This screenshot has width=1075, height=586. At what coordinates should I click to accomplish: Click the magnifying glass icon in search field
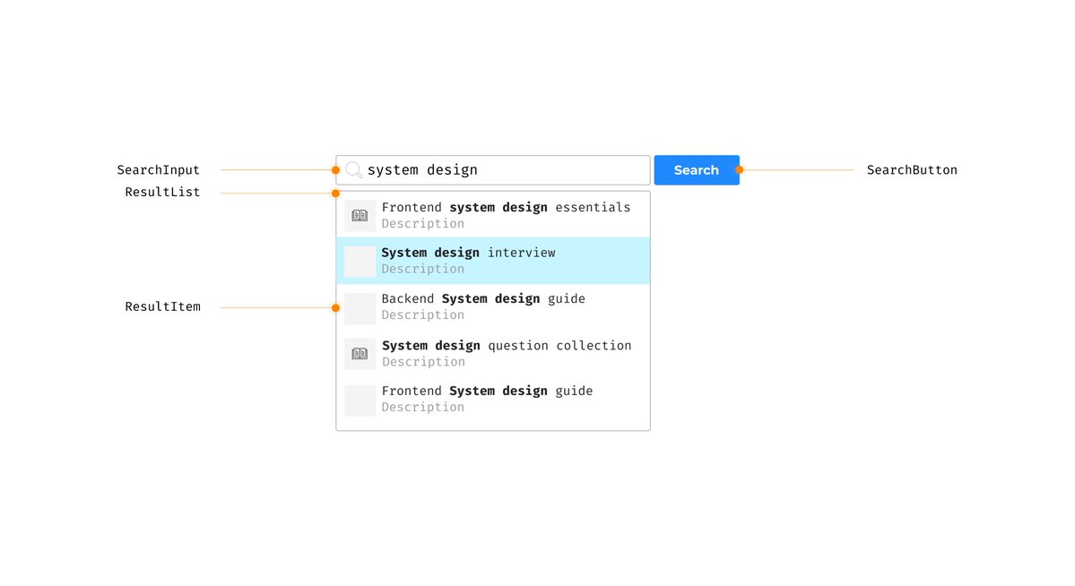pos(354,170)
